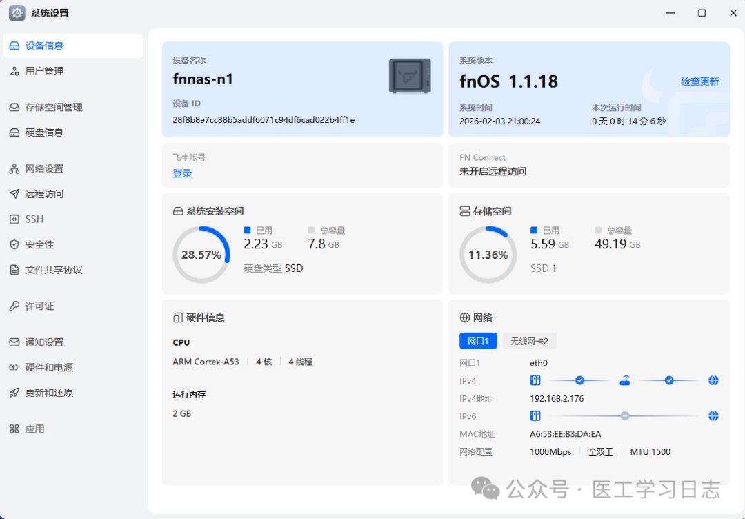Viewport: 745px width, 519px height.
Task: Select the 网口1 network tab
Action: (479, 340)
